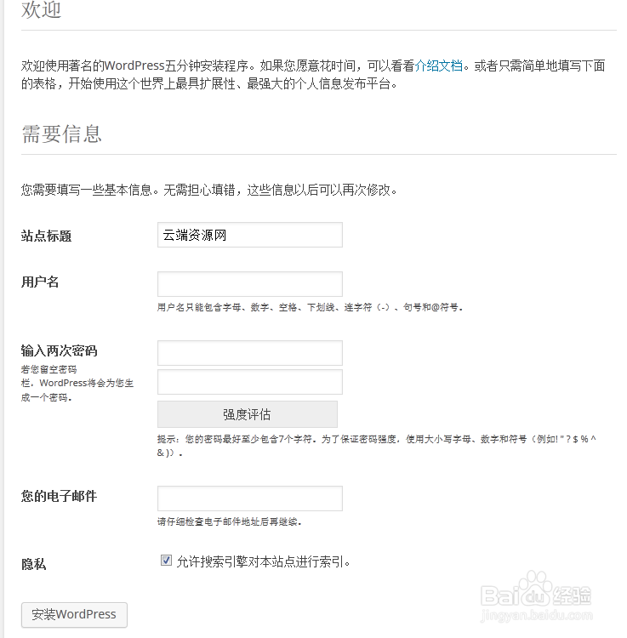The image size is (627, 638).
Task: Click the 站点标题 field label
Action: [x=47, y=236]
